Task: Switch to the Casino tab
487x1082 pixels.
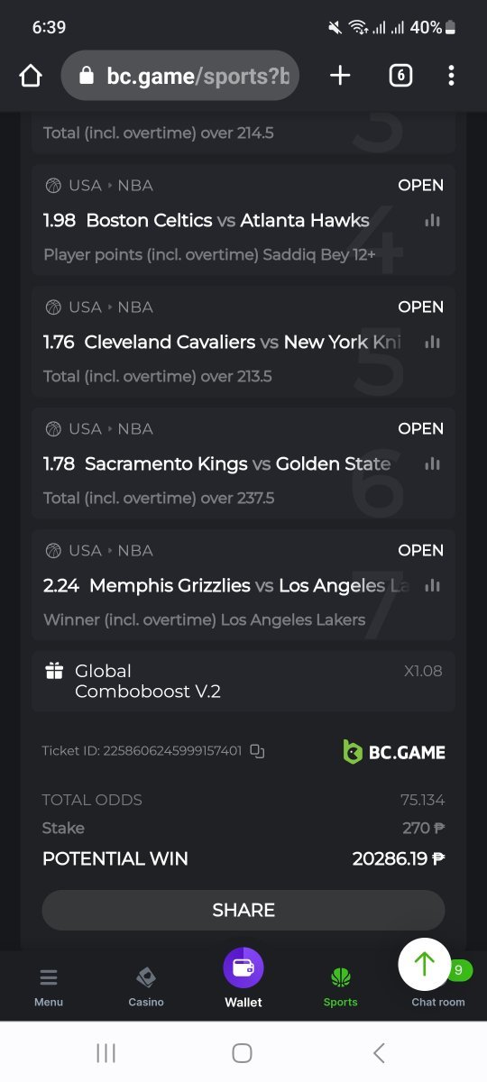Action: 146,986
